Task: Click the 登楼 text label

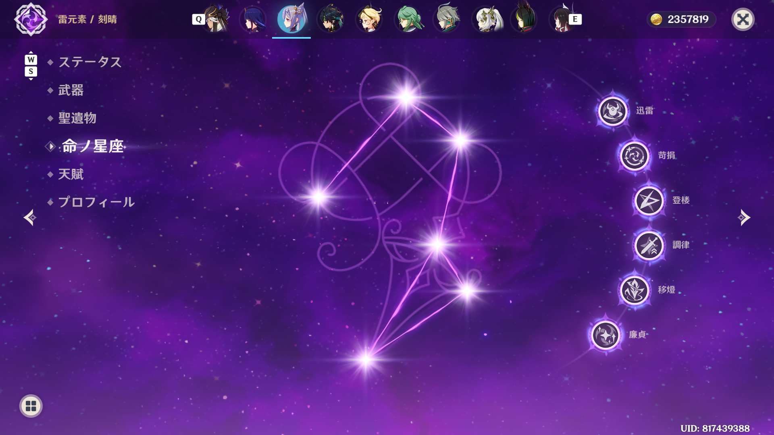Action: click(681, 200)
